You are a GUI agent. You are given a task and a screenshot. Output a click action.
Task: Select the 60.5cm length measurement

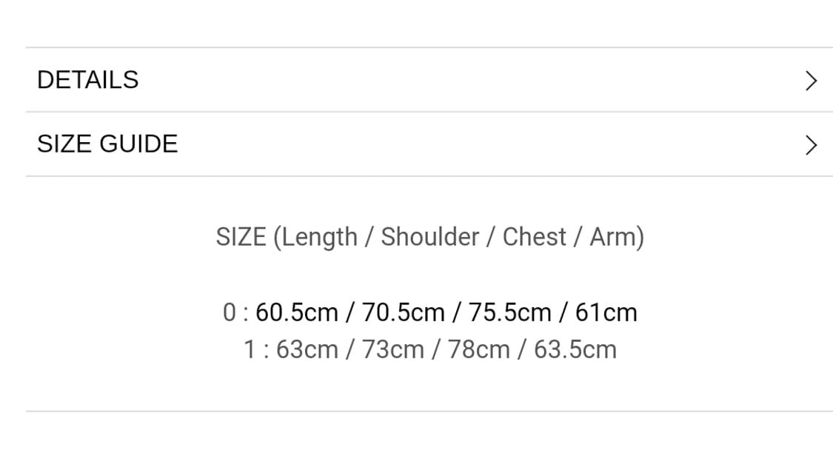click(x=296, y=313)
